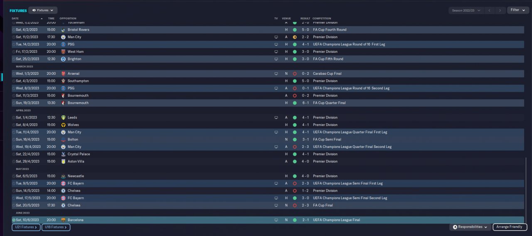Click the West Ham club crest

[x=63, y=52]
